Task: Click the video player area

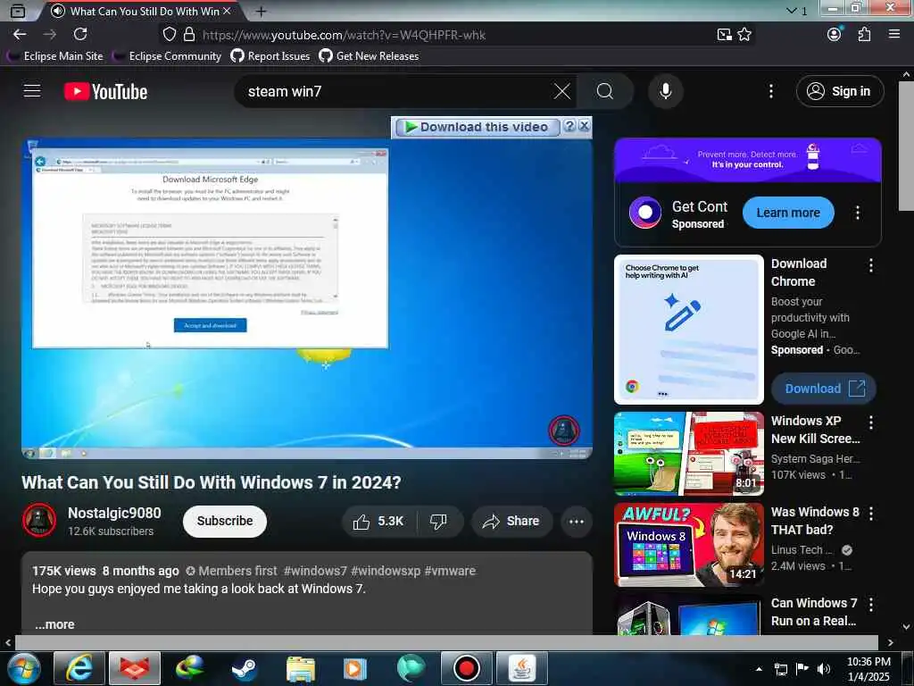Action: coord(307,298)
